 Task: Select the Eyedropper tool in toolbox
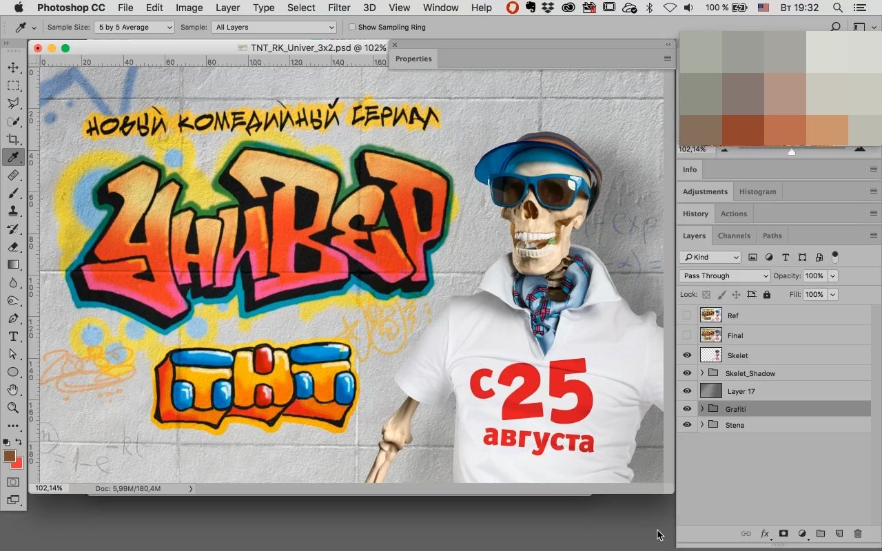[13, 157]
